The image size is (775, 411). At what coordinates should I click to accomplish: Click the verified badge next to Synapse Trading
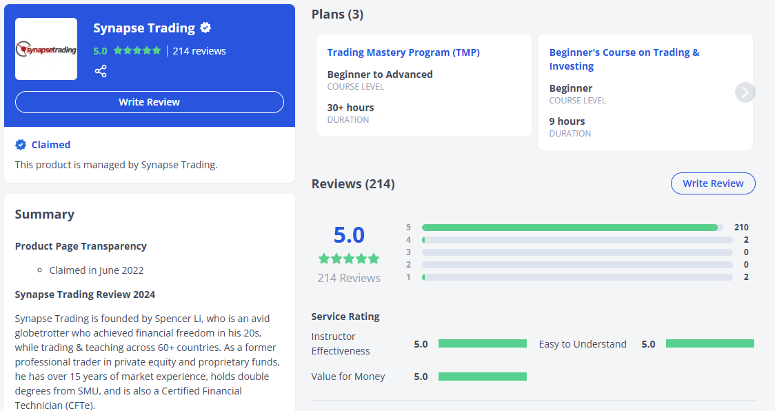(205, 28)
